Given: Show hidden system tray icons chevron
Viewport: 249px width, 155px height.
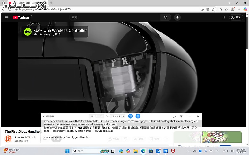Looking at the screenshot, I should click(189, 151).
